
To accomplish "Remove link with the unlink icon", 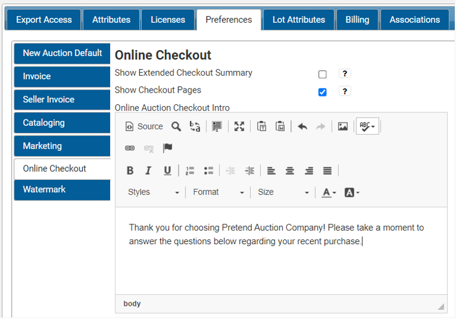I will coord(149,148).
